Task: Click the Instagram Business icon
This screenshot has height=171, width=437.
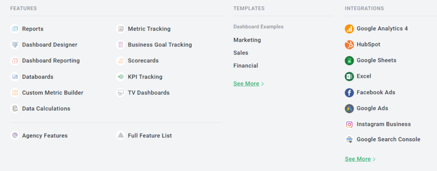Action: (349, 124)
